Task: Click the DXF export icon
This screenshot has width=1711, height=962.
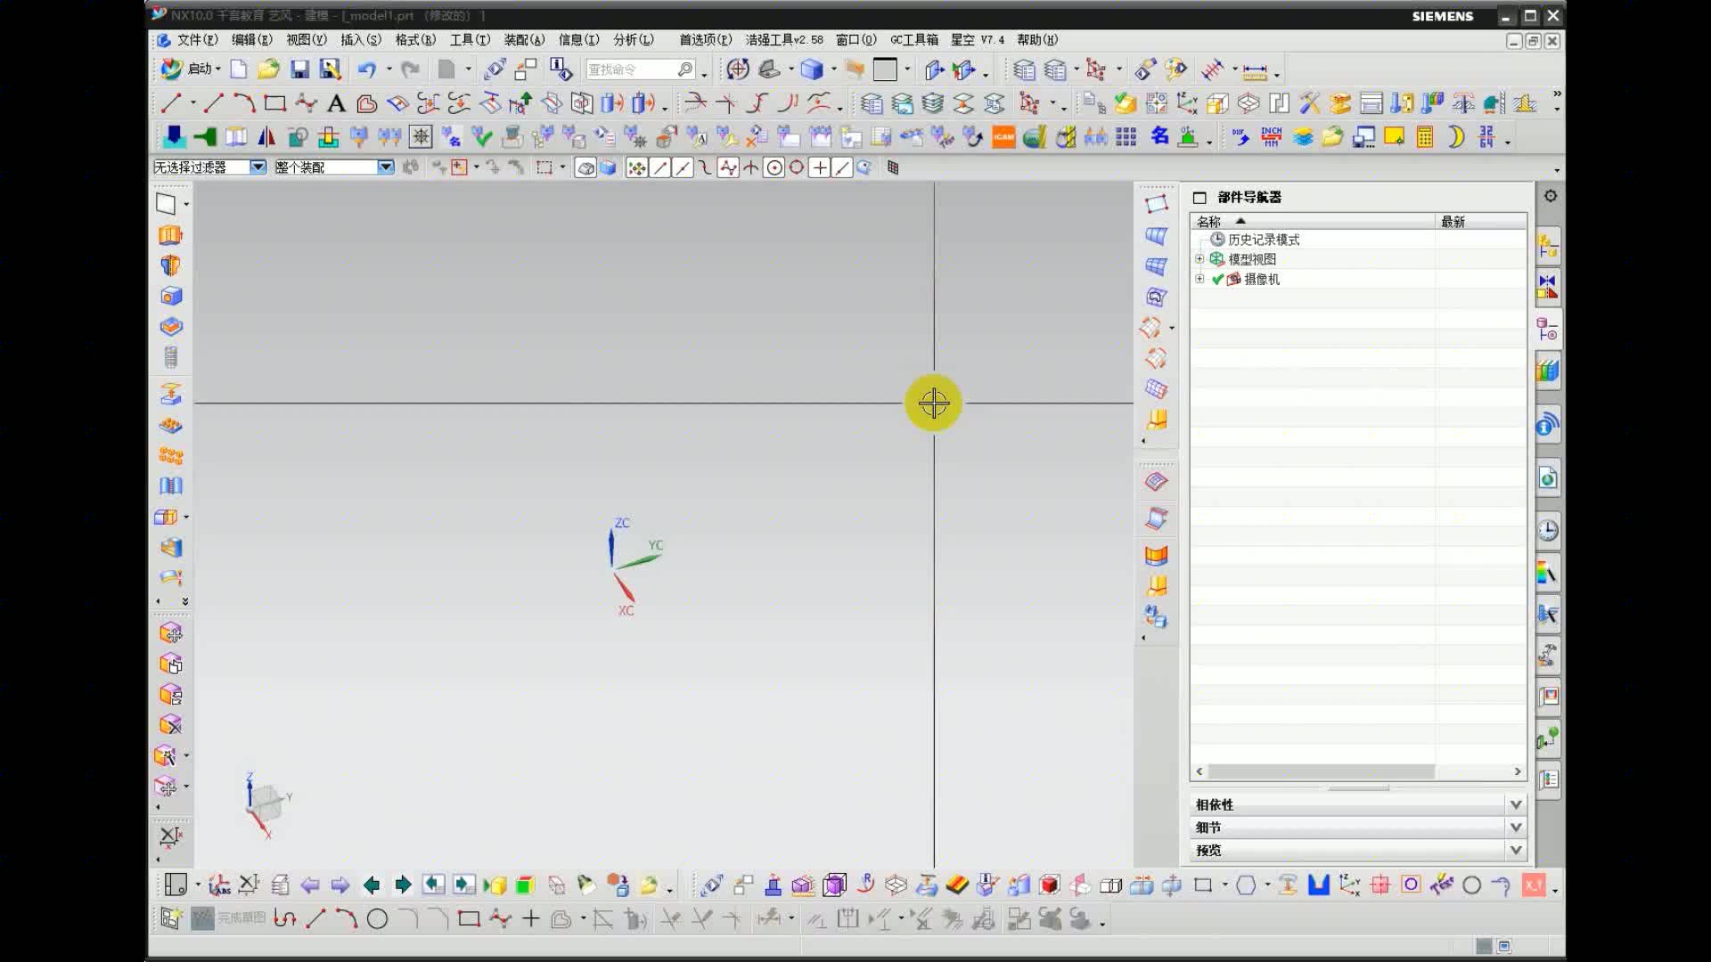Action: click(x=1240, y=137)
